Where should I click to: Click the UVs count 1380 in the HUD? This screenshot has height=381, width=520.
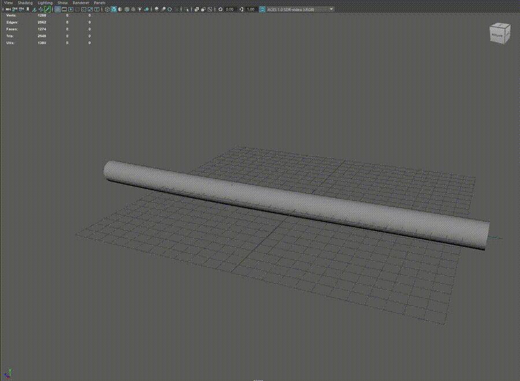(42, 43)
